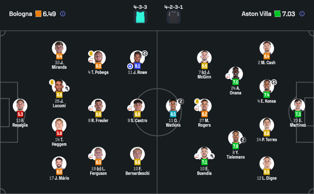
Task: Select the teal 4-3-3 jersey icon
Action: 140,17
